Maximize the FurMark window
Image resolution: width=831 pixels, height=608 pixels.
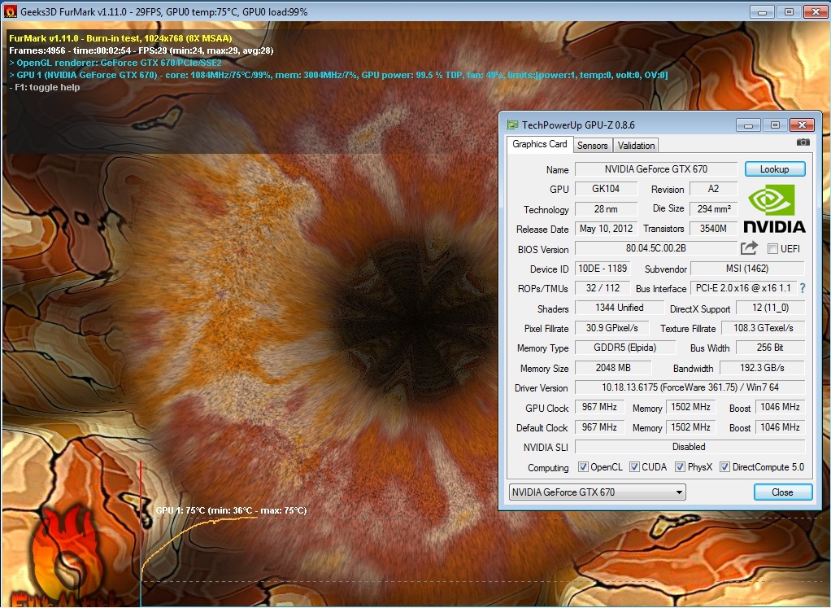[788, 11]
